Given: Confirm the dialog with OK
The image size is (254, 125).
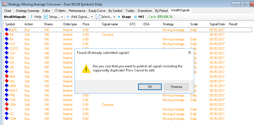Looking at the screenshot, I should click(x=150, y=87).
